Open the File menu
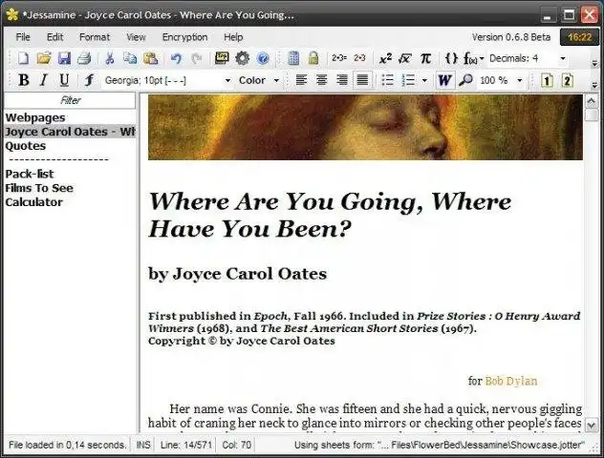Image resolution: width=604 pixels, height=458 pixels. tap(23, 37)
